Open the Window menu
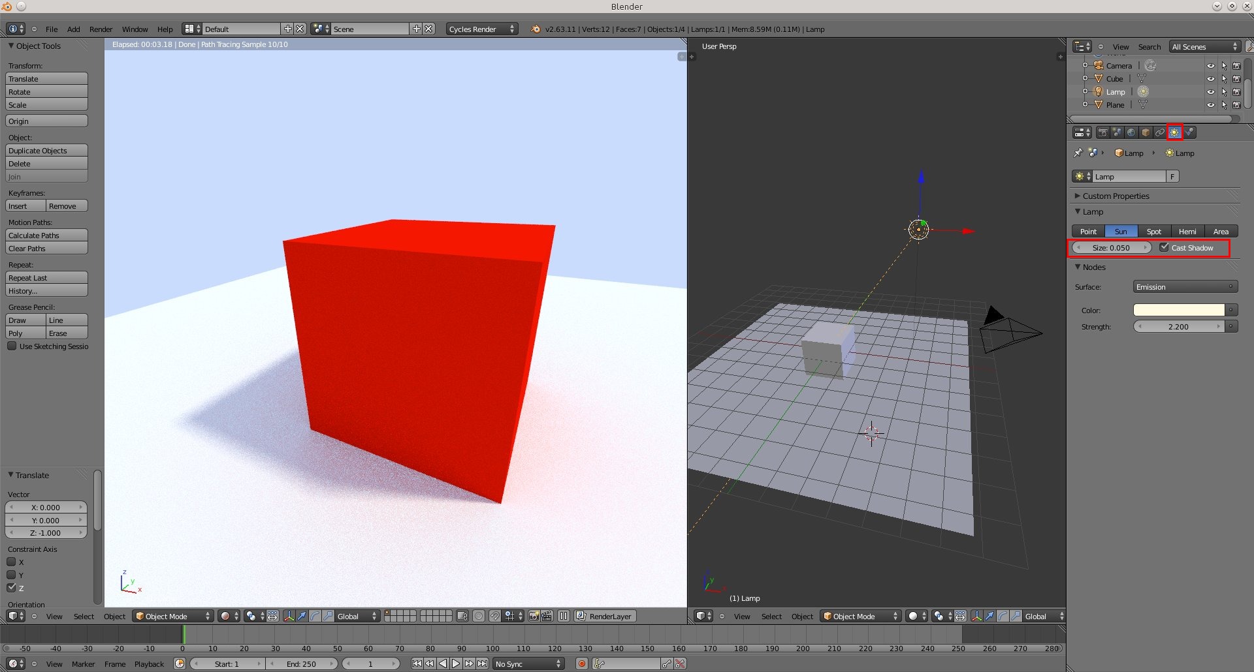Viewport: 1254px width, 672px height. click(x=135, y=29)
